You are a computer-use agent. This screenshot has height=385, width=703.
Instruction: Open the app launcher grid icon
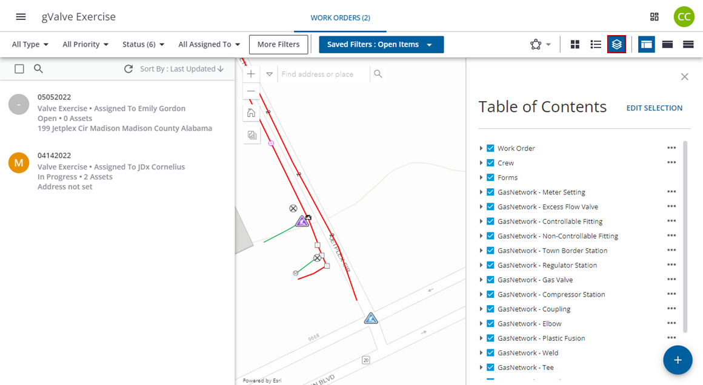click(x=654, y=17)
